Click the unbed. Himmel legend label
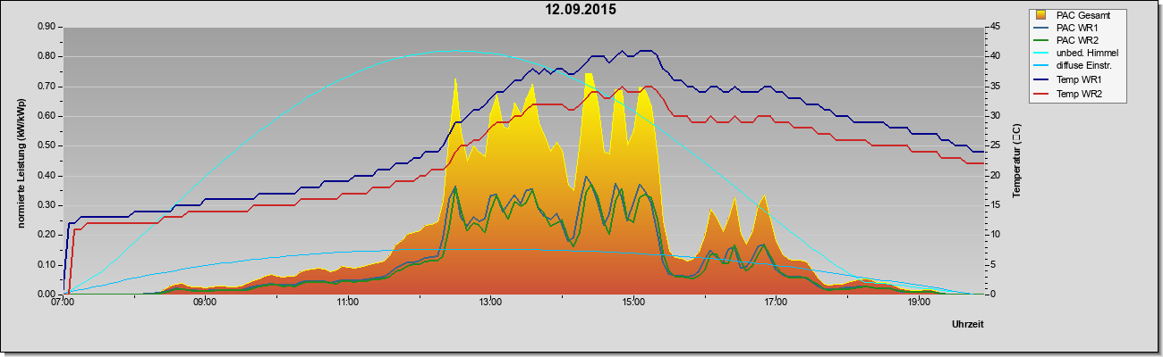Screen dimensions: 1163x357 tap(1087, 54)
